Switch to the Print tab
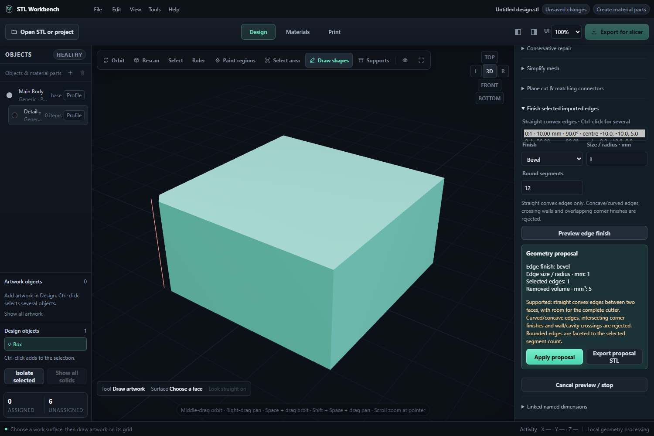Viewport: 654px width, 436px height. click(x=334, y=32)
